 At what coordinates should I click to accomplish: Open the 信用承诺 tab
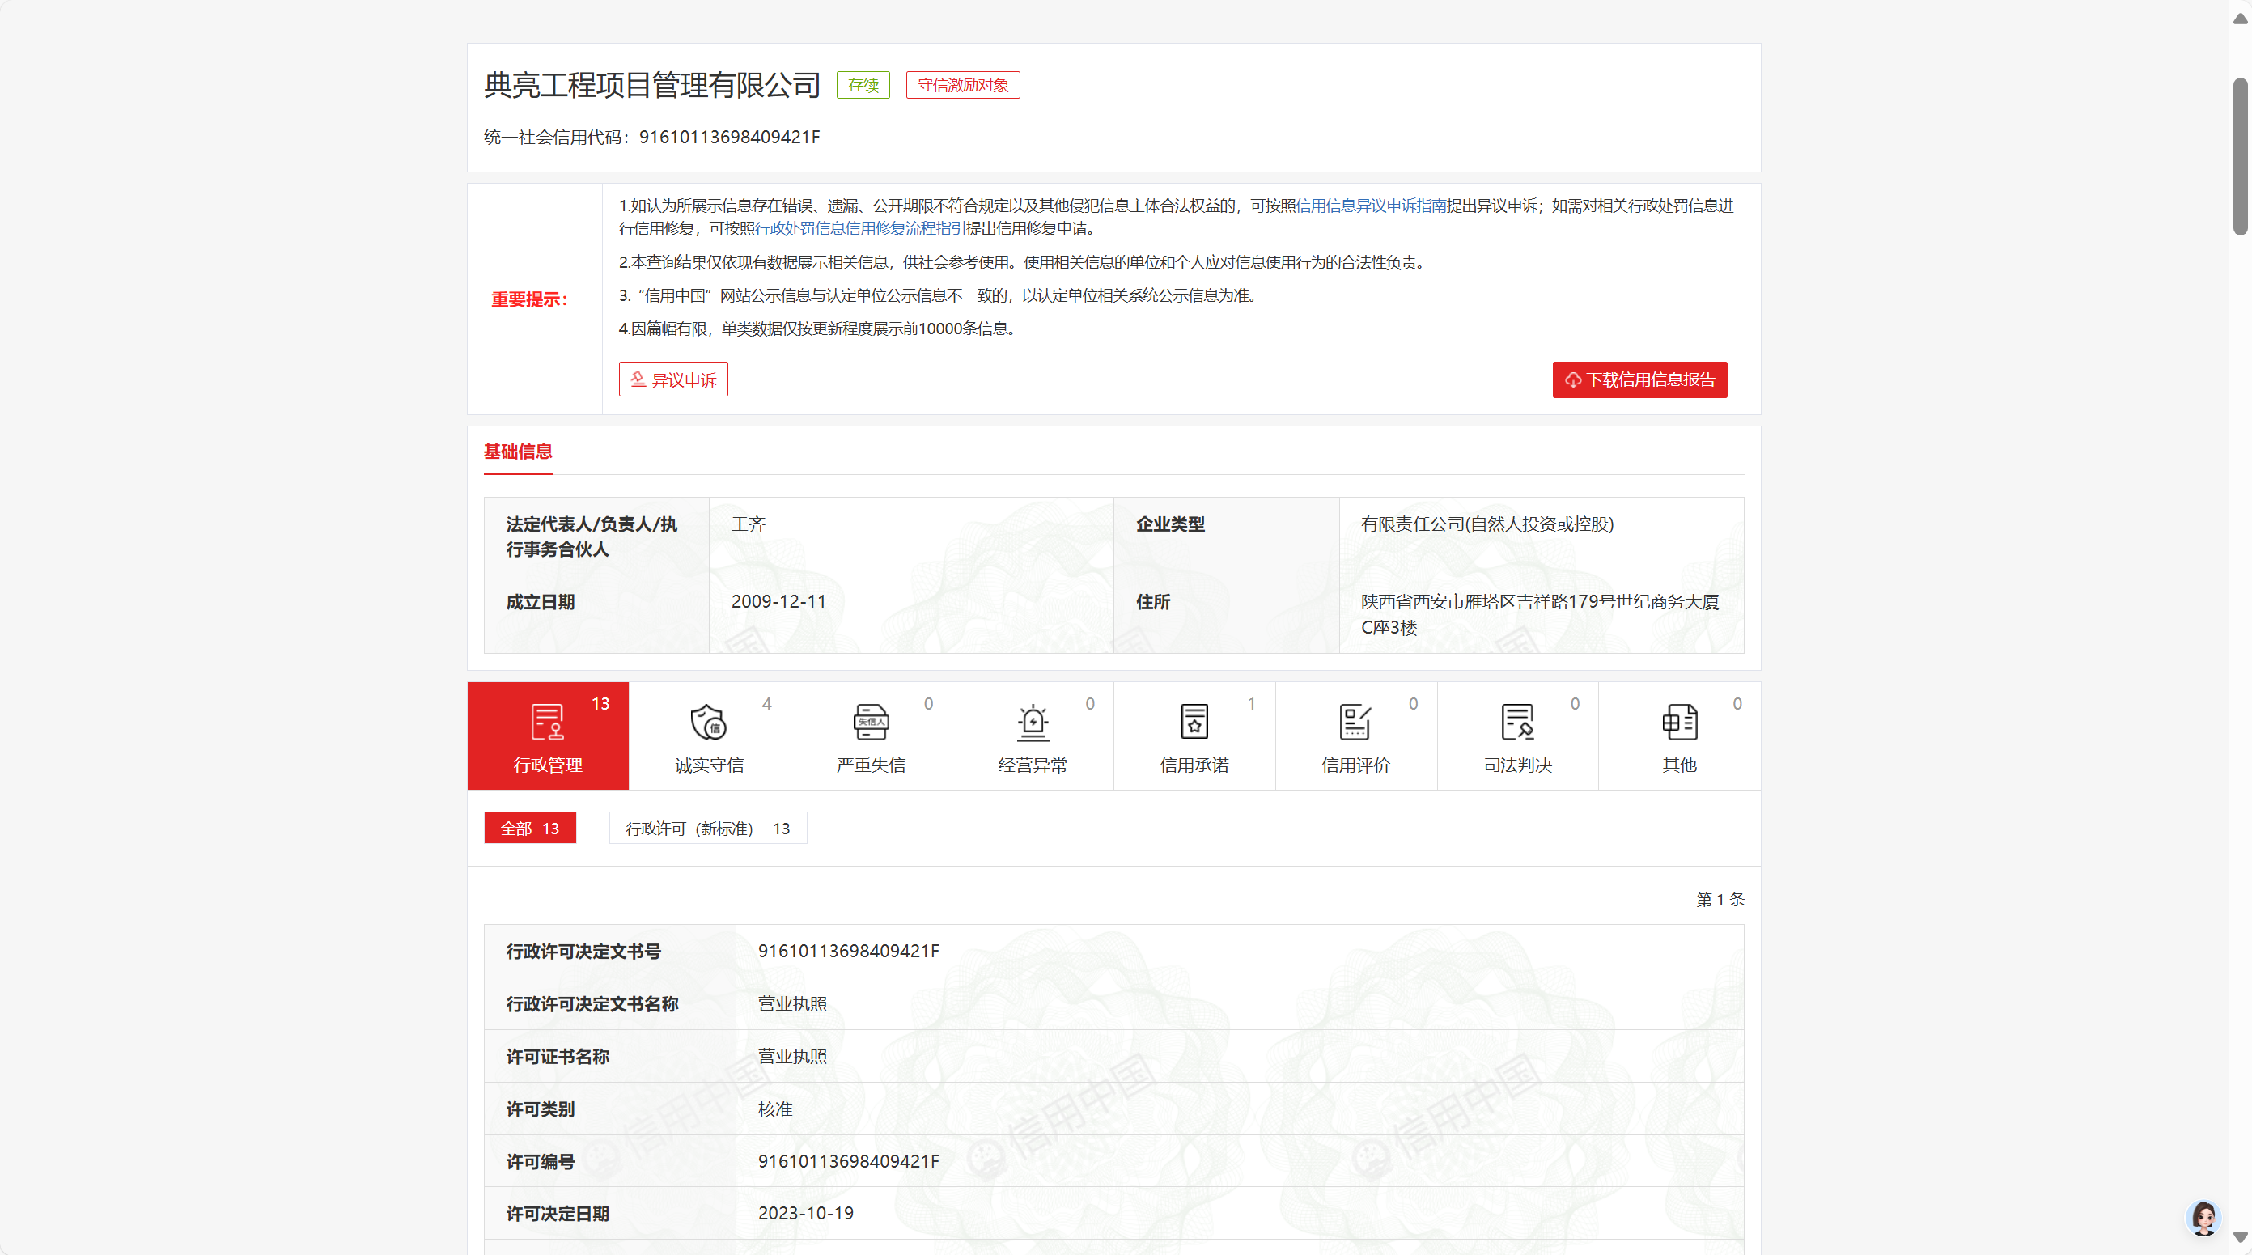(1194, 735)
